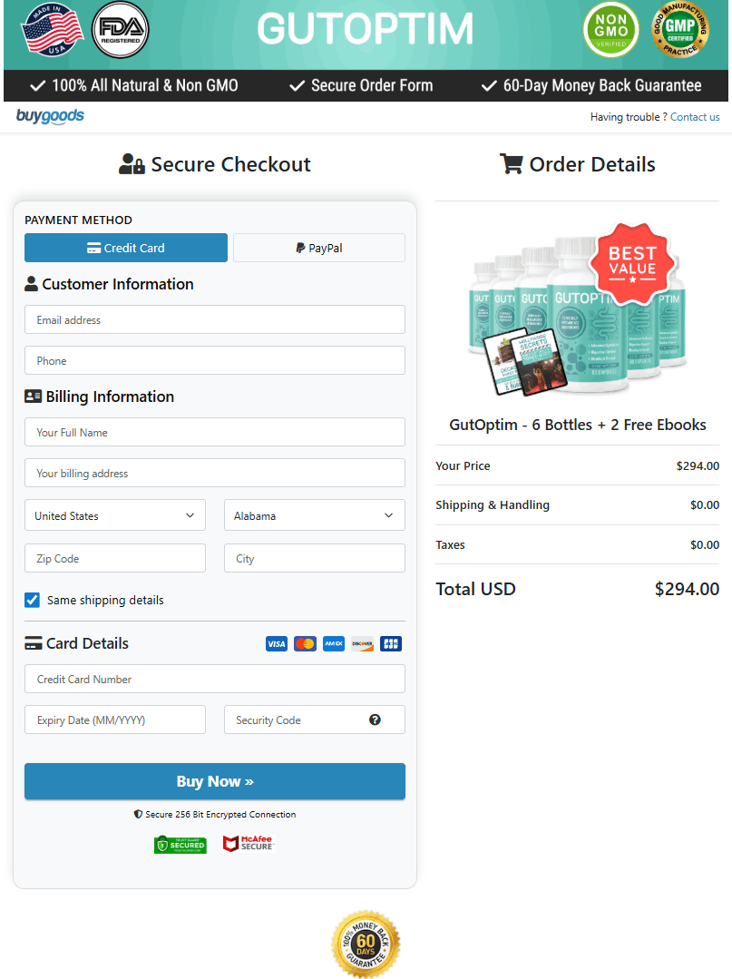This screenshot has height=979, width=732.
Task: Click the McAfee Secure badge
Action: (248, 844)
